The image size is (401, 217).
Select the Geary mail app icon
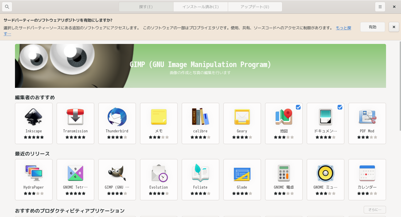tap(242, 117)
